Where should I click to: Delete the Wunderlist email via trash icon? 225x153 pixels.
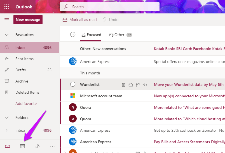tap(123, 85)
